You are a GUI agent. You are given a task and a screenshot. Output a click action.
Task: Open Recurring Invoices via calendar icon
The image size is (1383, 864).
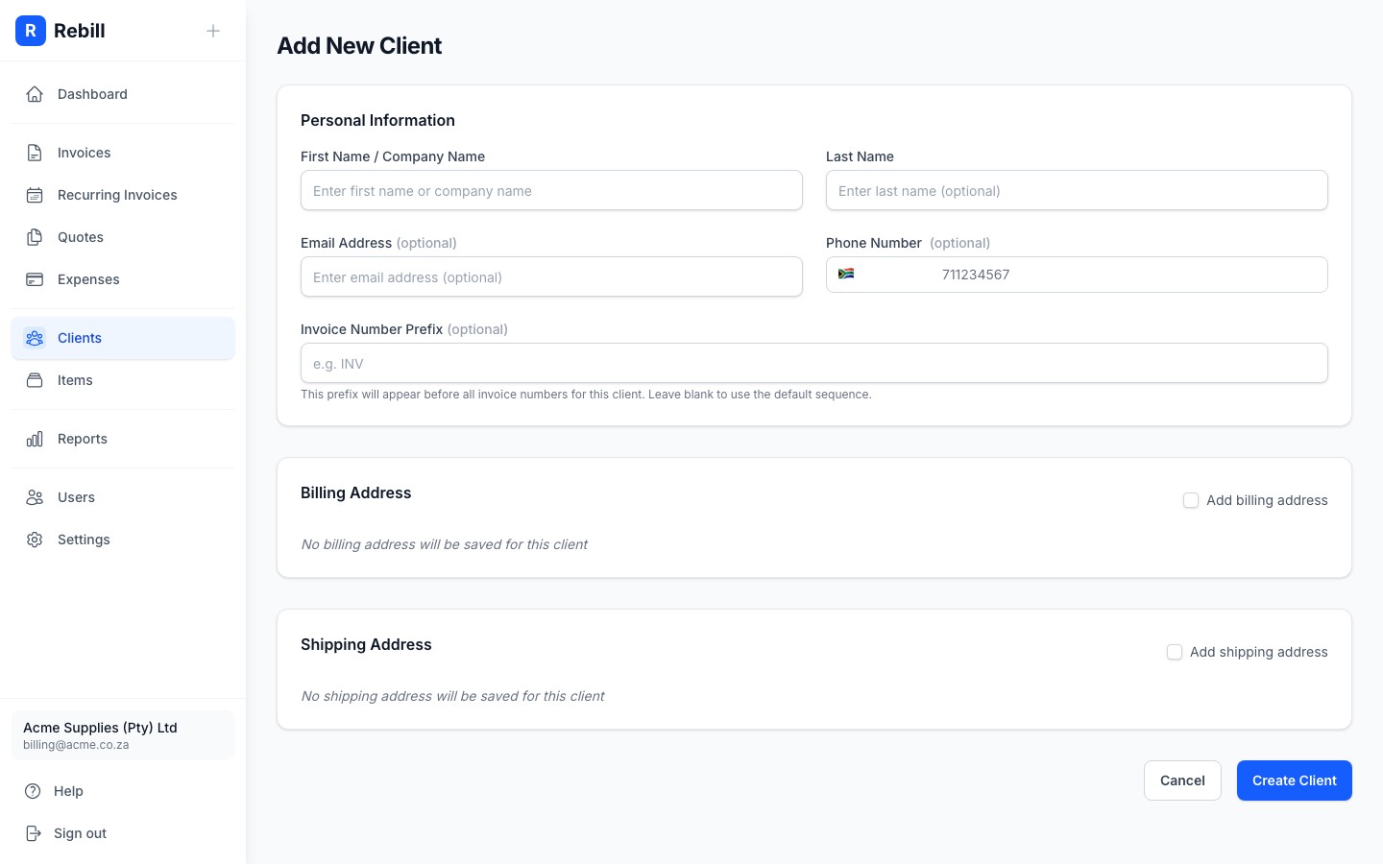point(35,195)
